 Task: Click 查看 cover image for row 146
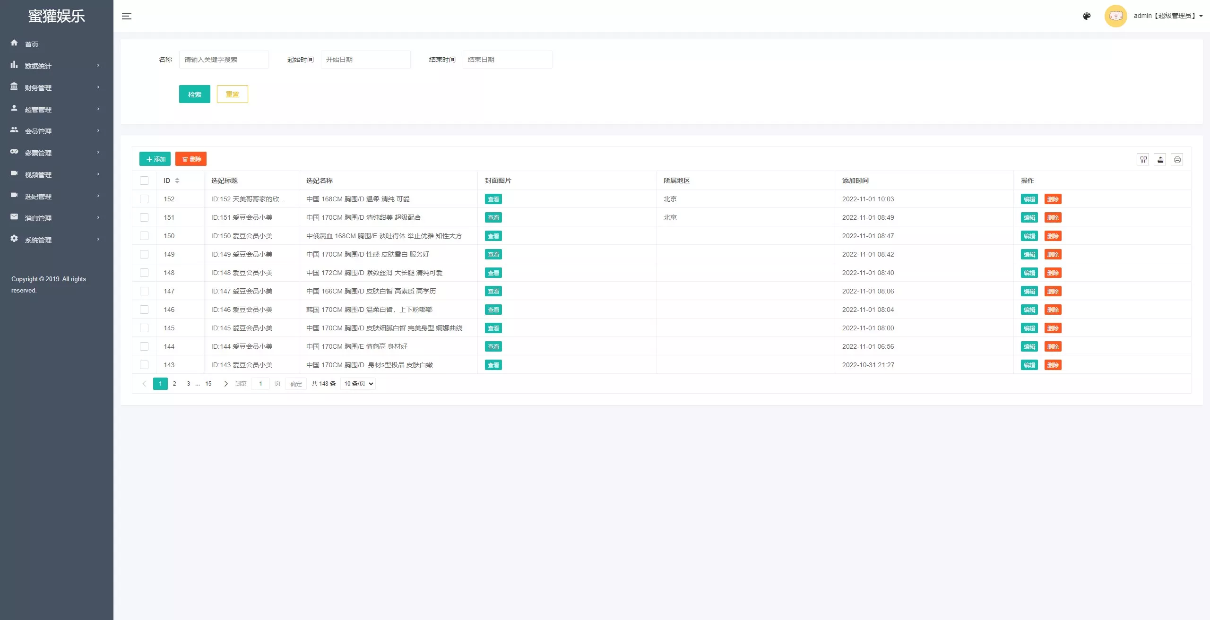pos(493,310)
